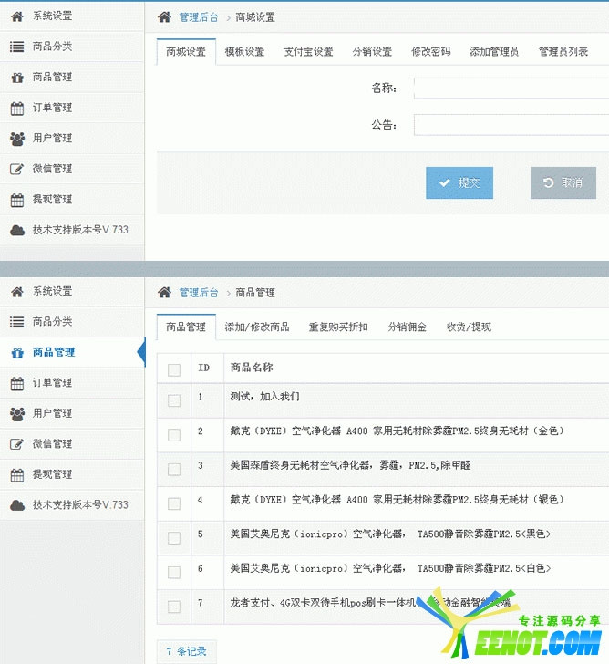This screenshot has width=609, height=664.
Task: Click the 提现管理 calendar icon on 商城设置 page sidebar
Action: pyautogui.click(x=17, y=200)
